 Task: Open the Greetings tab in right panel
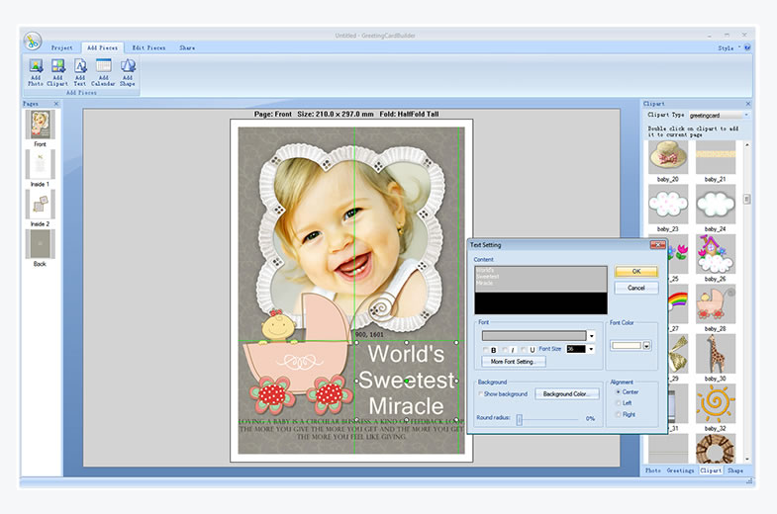pos(680,471)
